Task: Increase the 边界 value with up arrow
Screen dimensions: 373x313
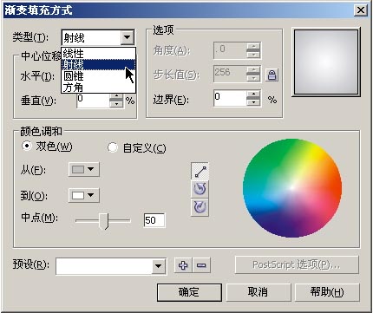Action: coord(253,95)
